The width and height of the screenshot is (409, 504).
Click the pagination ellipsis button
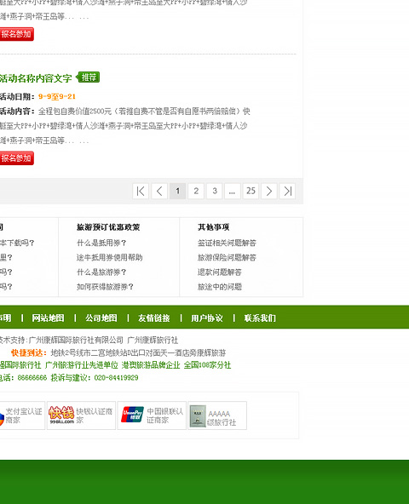pyautogui.click(x=233, y=192)
